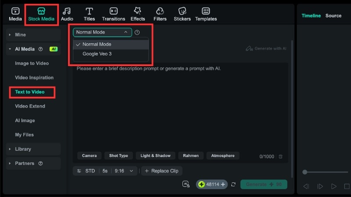Open the Effects tab
This screenshot has width=351, height=197.
point(138,14)
